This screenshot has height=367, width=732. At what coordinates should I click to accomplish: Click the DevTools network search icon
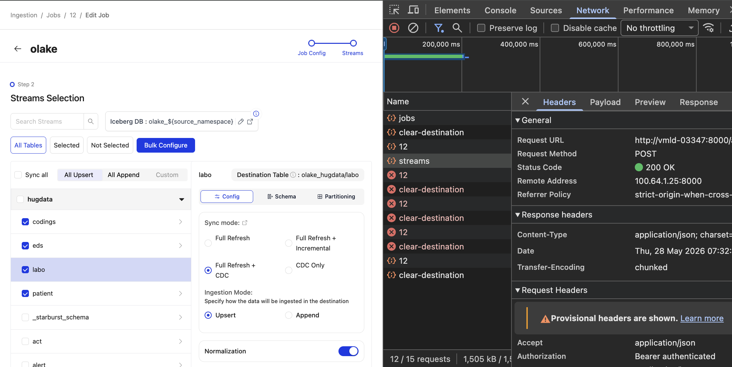pos(457,28)
